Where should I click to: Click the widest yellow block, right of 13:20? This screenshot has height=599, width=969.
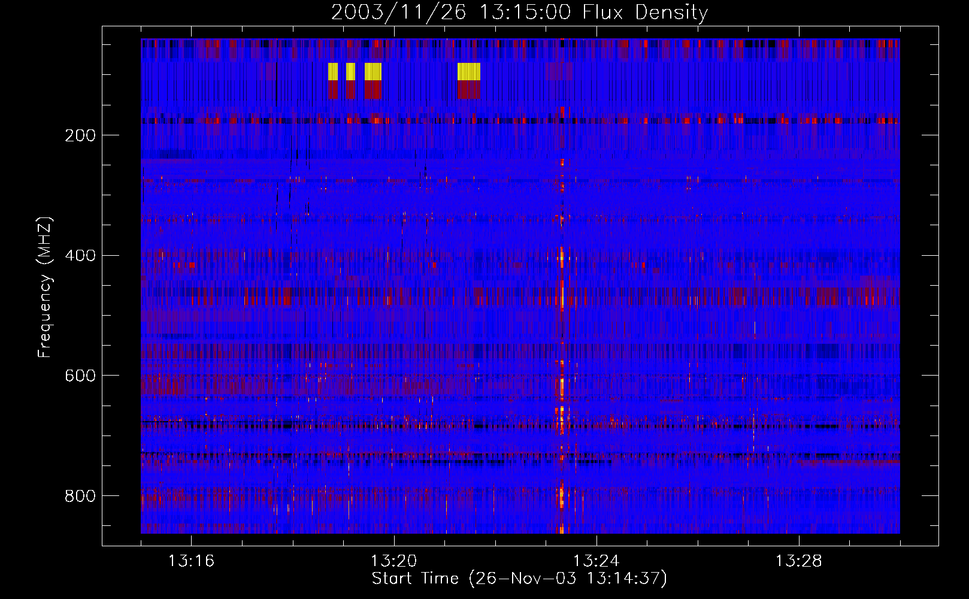click(468, 71)
